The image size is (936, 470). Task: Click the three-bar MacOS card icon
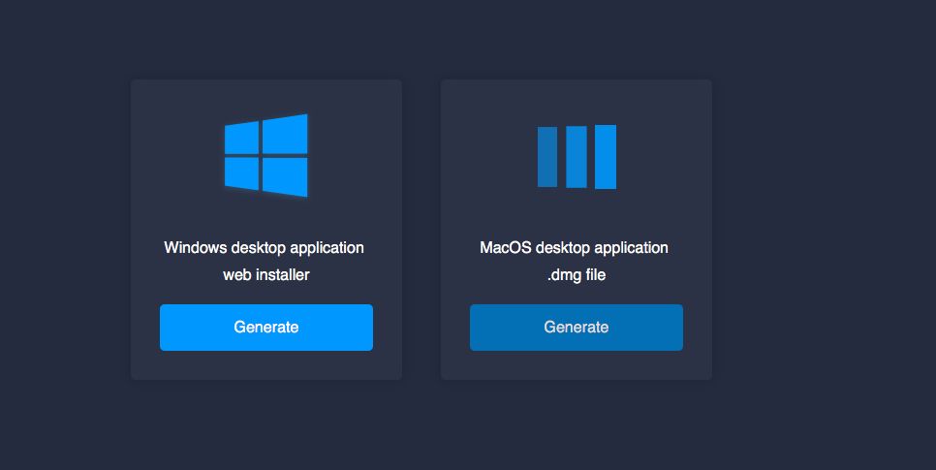(x=577, y=156)
